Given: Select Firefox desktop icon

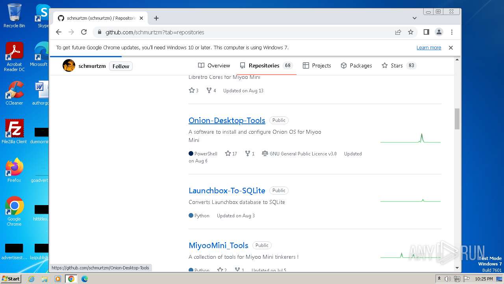Looking at the screenshot, I should 14,170.
